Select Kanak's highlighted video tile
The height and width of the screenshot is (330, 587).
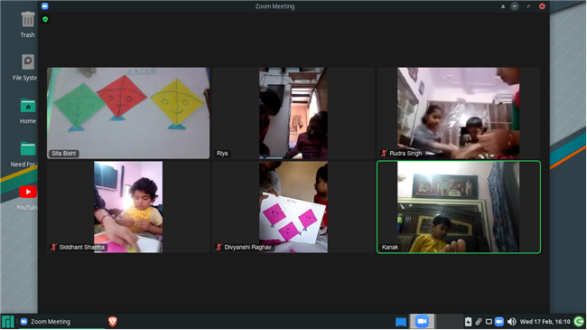(459, 207)
